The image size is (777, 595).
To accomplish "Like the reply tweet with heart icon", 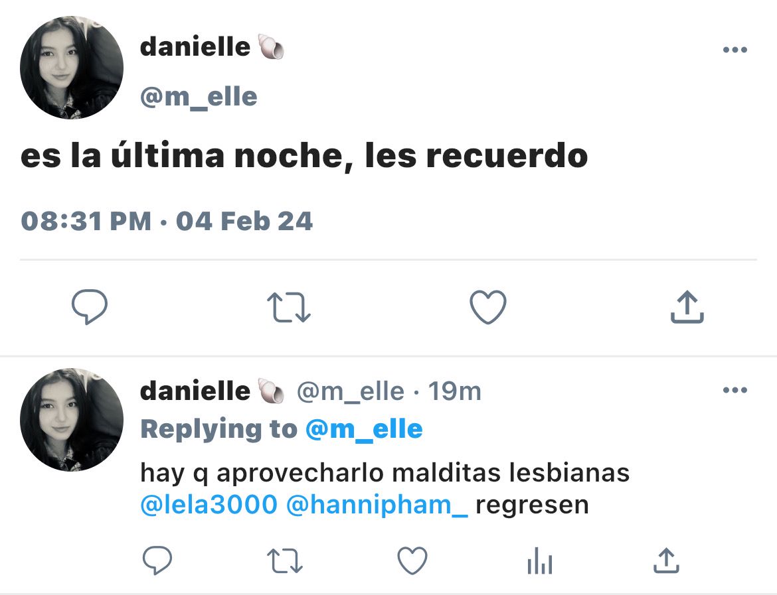I will coord(412,561).
